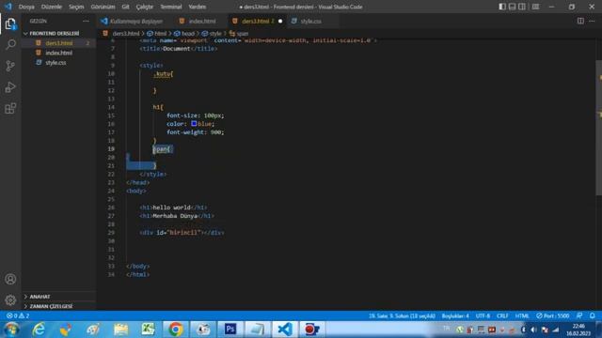Open Seçim menu
The height and width of the screenshot is (338, 602).
pos(76,7)
